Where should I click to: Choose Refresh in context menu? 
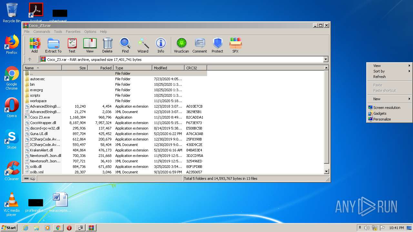click(x=389, y=77)
